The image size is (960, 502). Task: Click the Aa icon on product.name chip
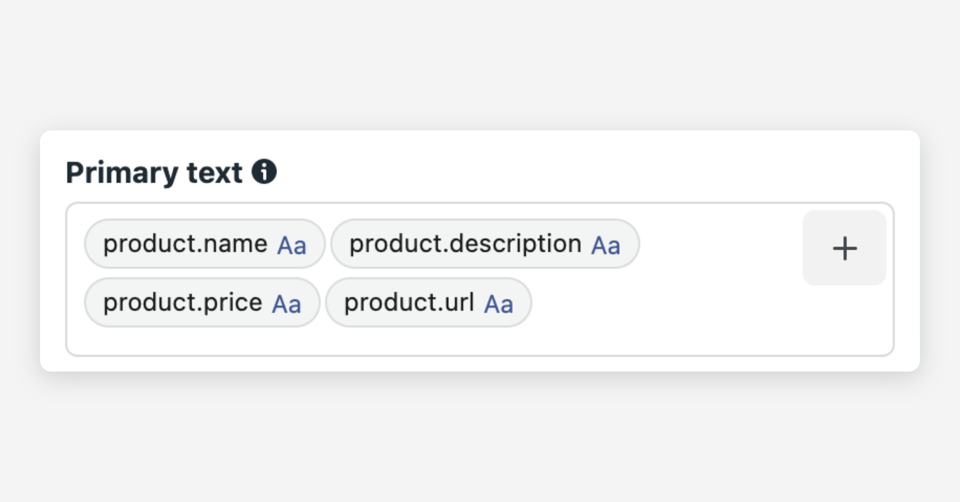point(292,245)
